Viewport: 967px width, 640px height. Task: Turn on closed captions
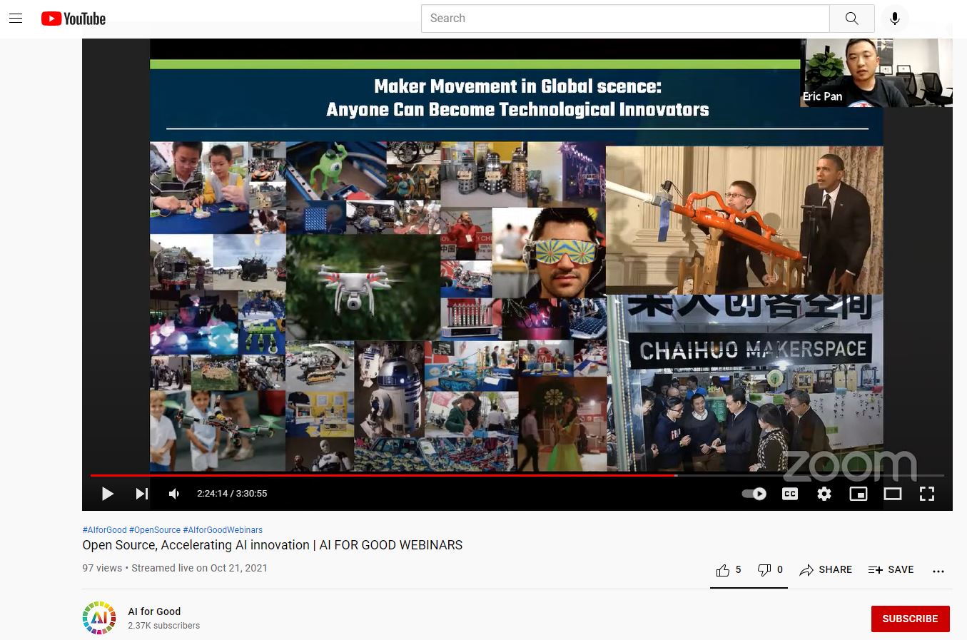tap(790, 494)
